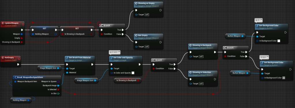Expand the V:0,3 comment bubble
The height and width of the screenshot is (108, 295).
(264, 57)
